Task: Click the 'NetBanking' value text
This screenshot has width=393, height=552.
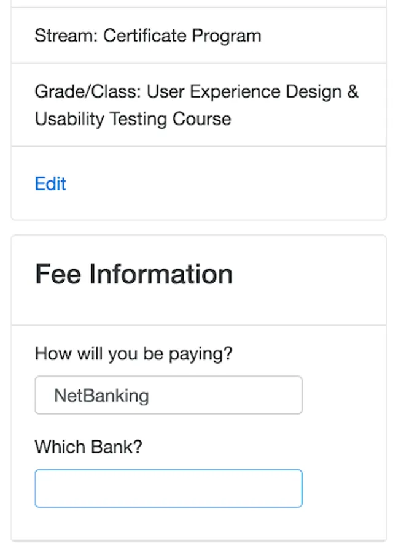Action: pos(101,396)
